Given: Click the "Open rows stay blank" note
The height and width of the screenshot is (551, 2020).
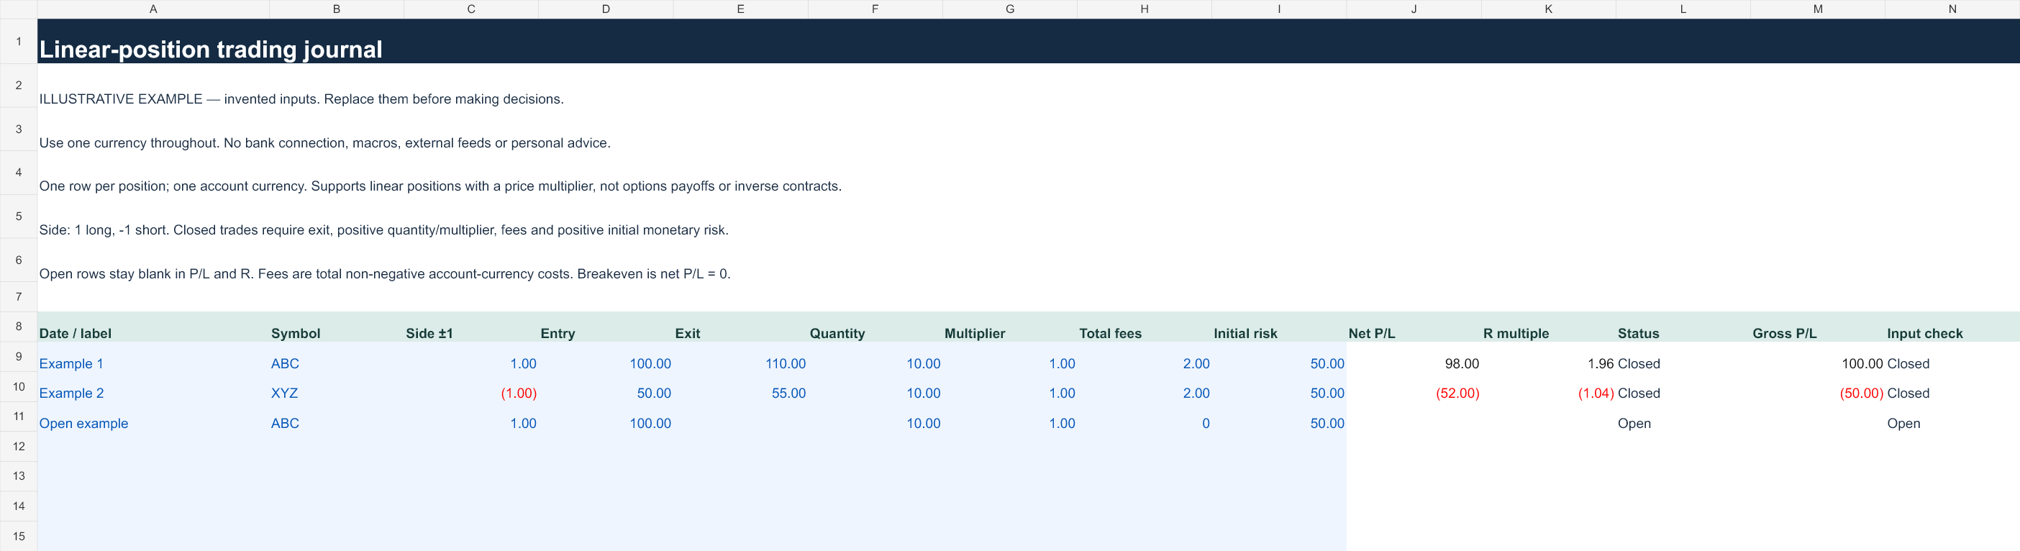Looking at the screenshot, I should click(384, 273).
